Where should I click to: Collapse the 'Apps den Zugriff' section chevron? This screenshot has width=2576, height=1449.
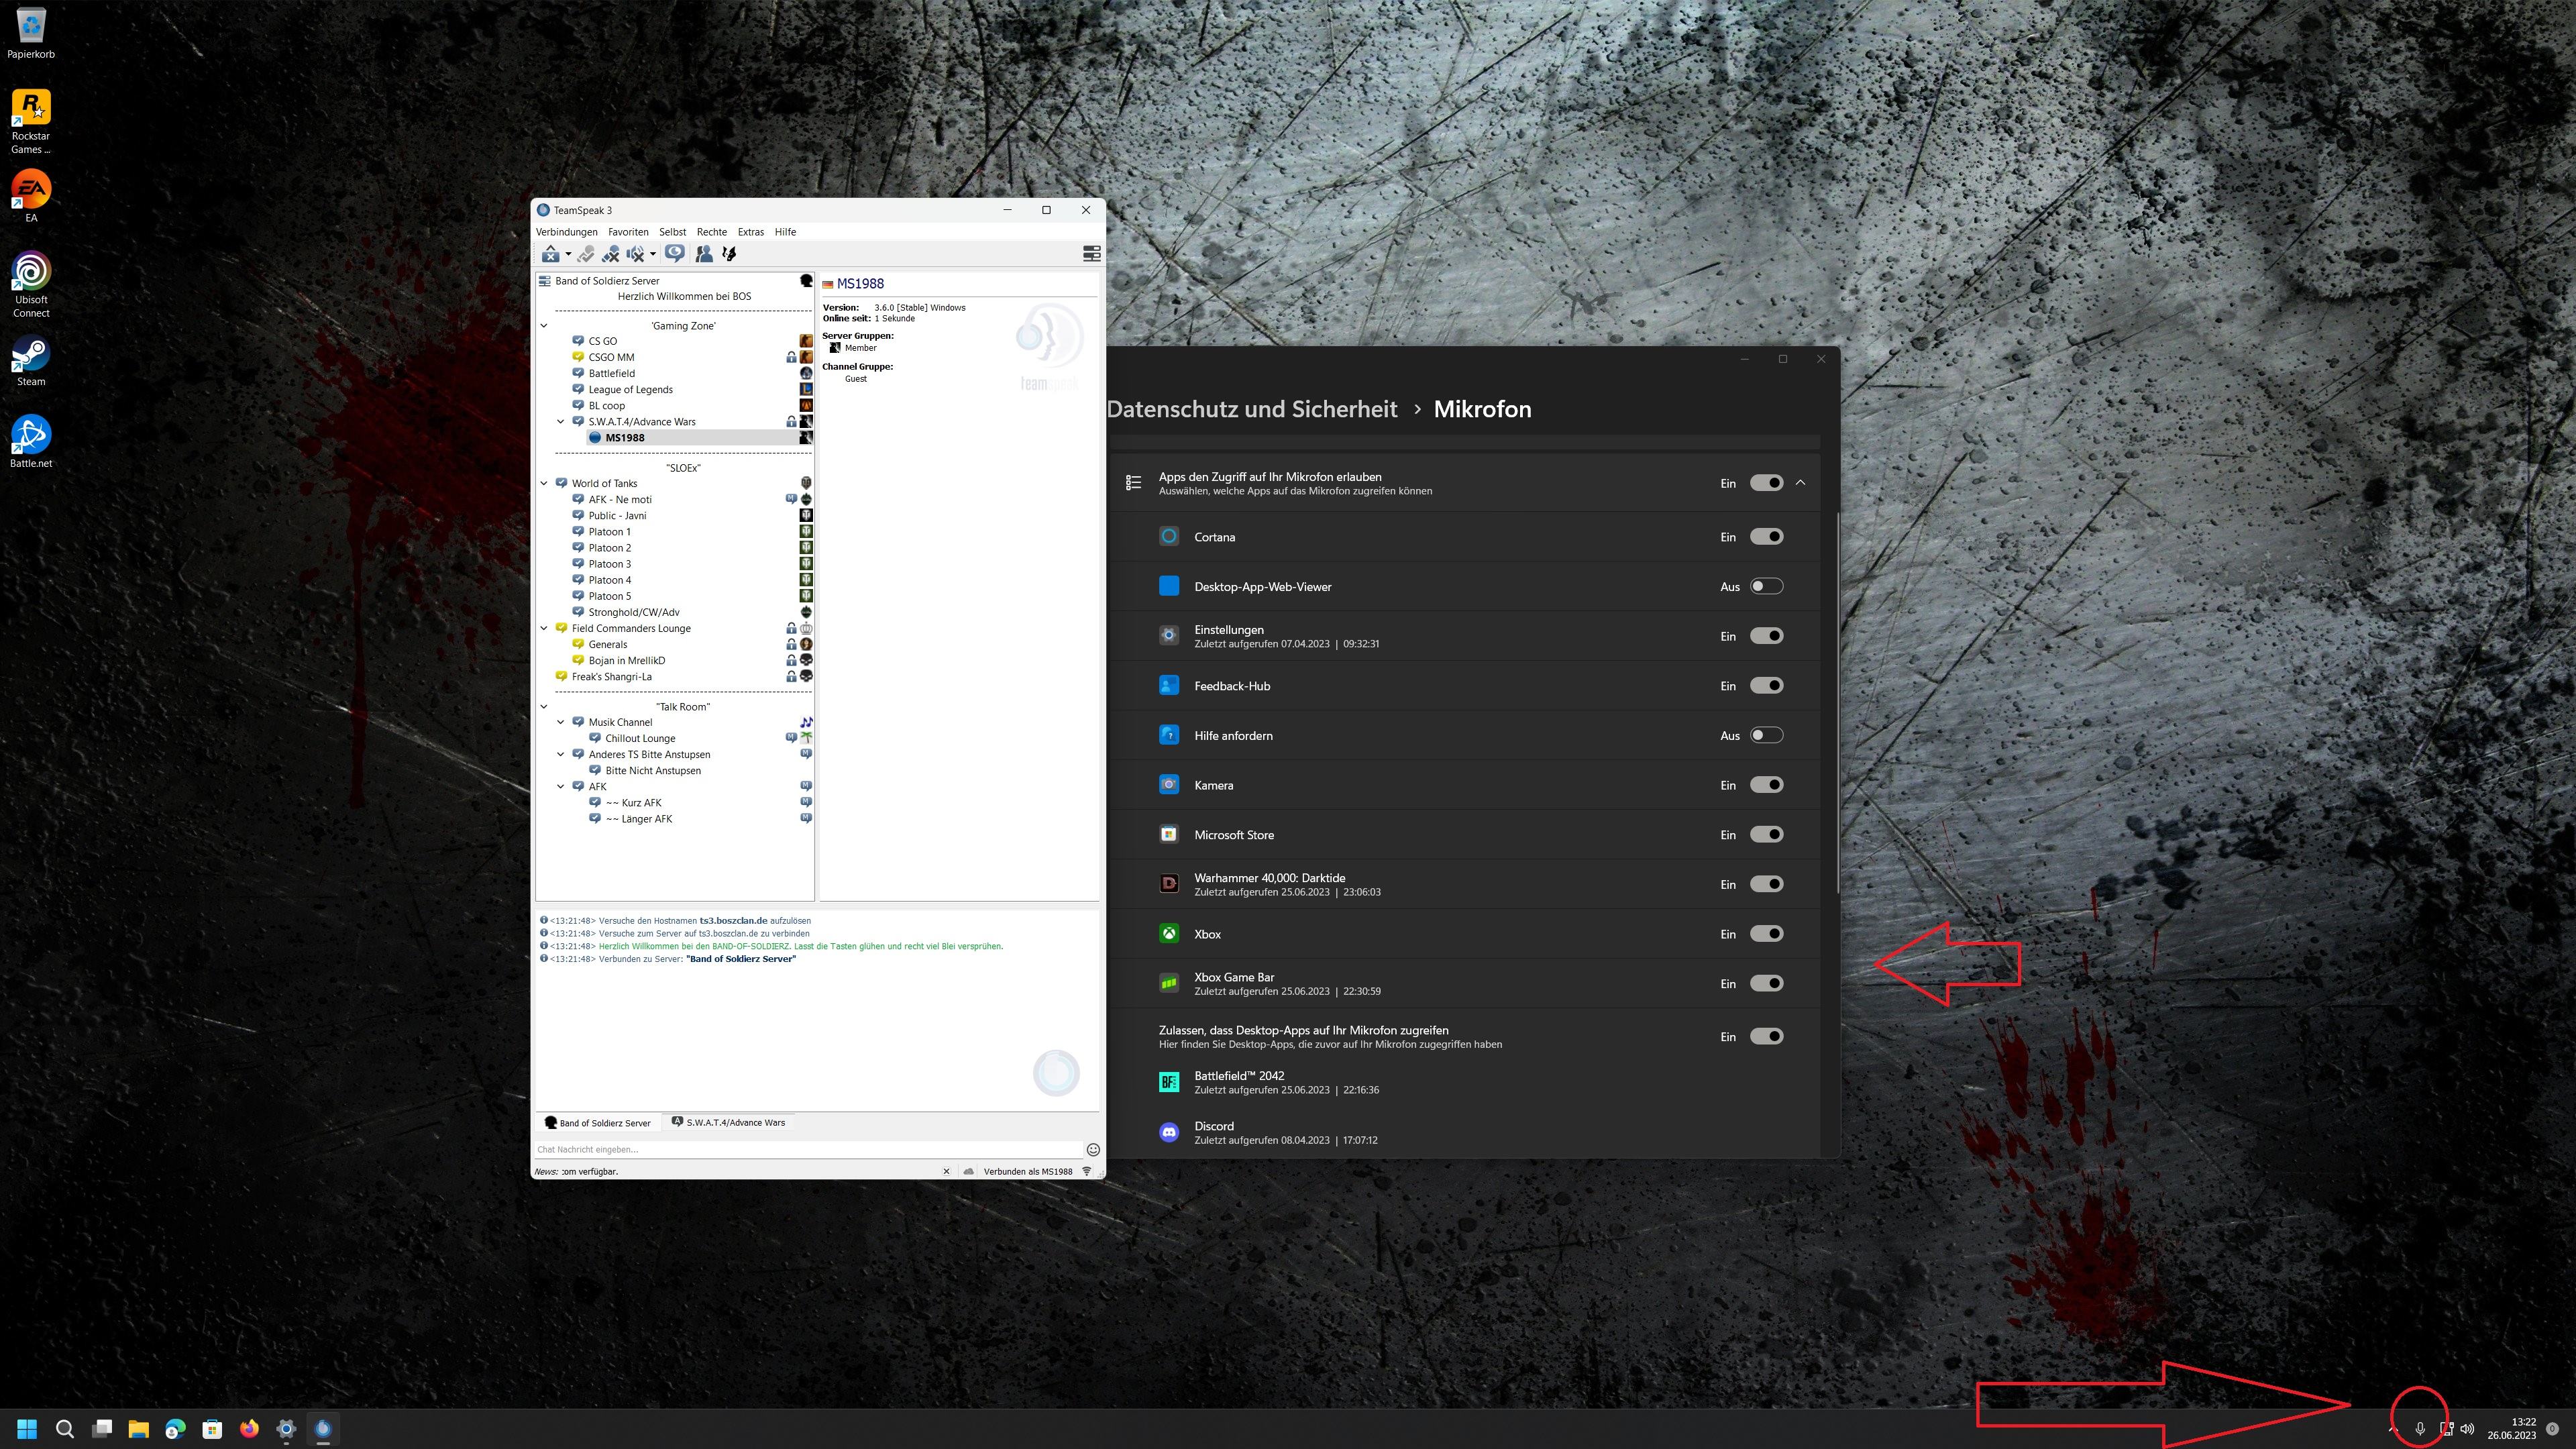click(1801, 483)
